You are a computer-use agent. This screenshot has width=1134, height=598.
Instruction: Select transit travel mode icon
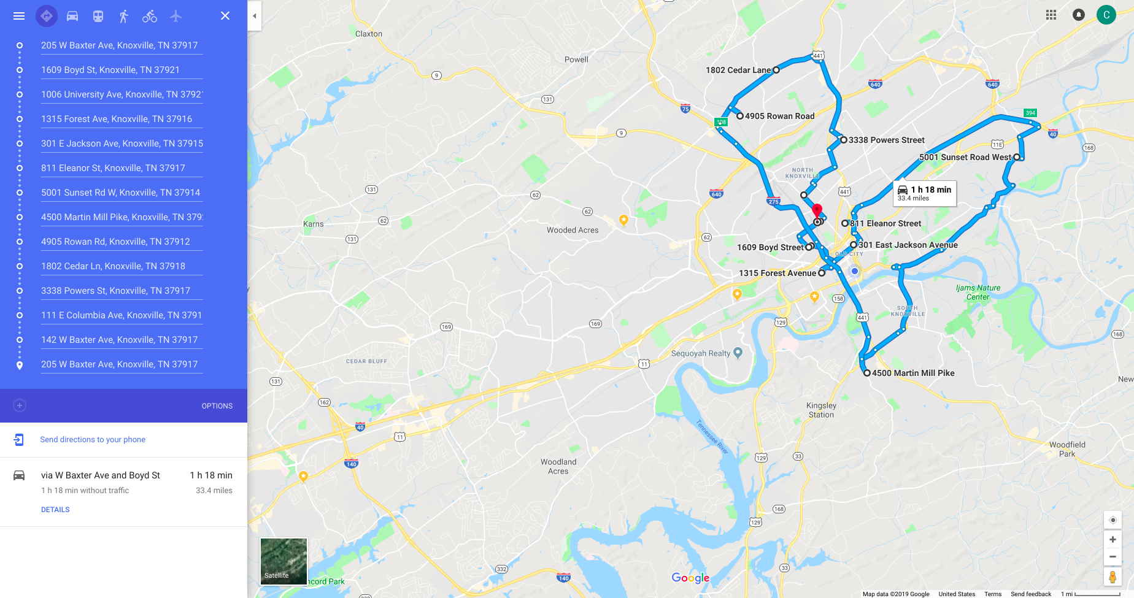[x=98, y=16]
